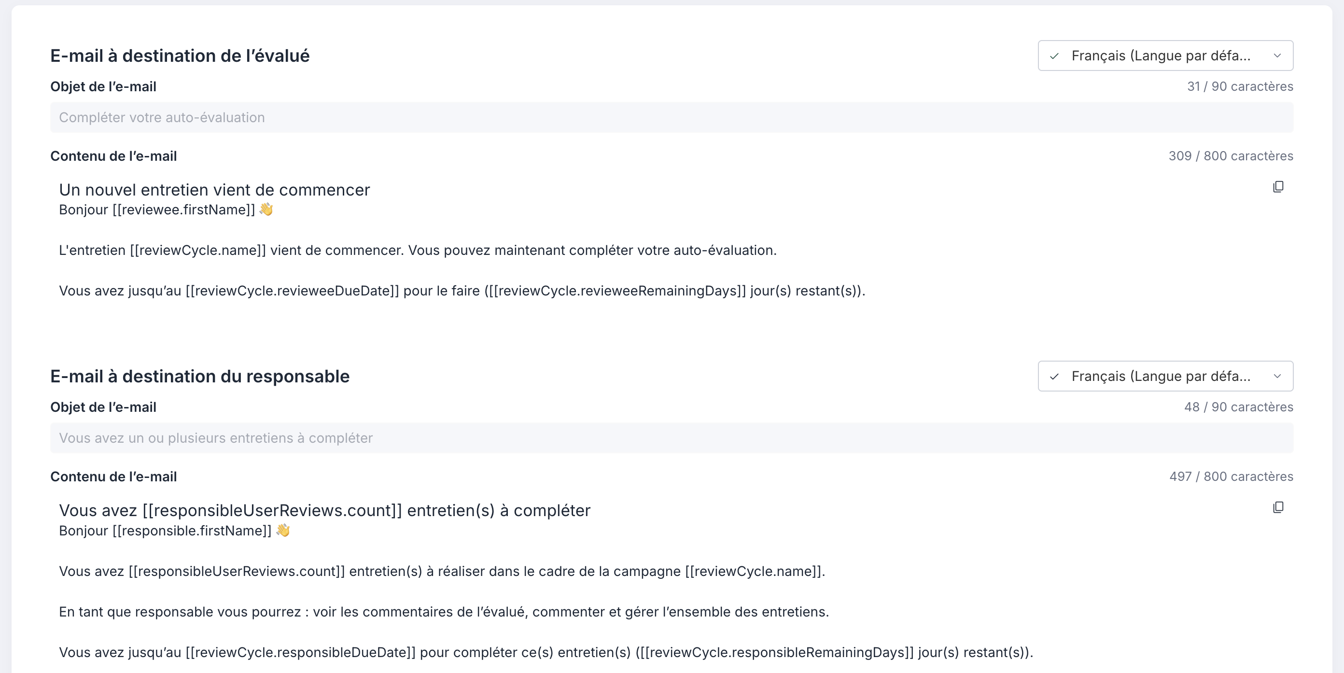Copy the reviewee email content with the copy icon
The image size is (1344, 673).
pyautogui.click(x=1278, y=187)
